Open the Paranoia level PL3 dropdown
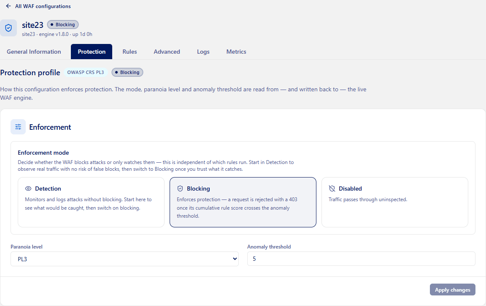 pos(124,259)
